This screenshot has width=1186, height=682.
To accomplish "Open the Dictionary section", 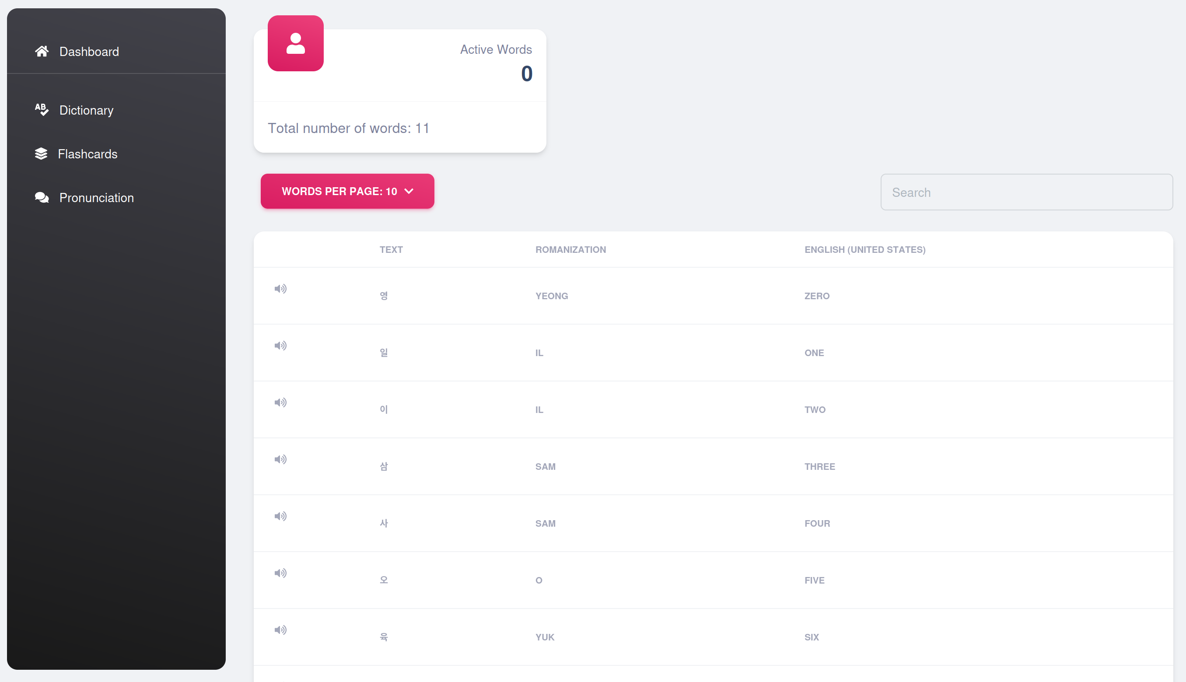I will coord(86,110).
